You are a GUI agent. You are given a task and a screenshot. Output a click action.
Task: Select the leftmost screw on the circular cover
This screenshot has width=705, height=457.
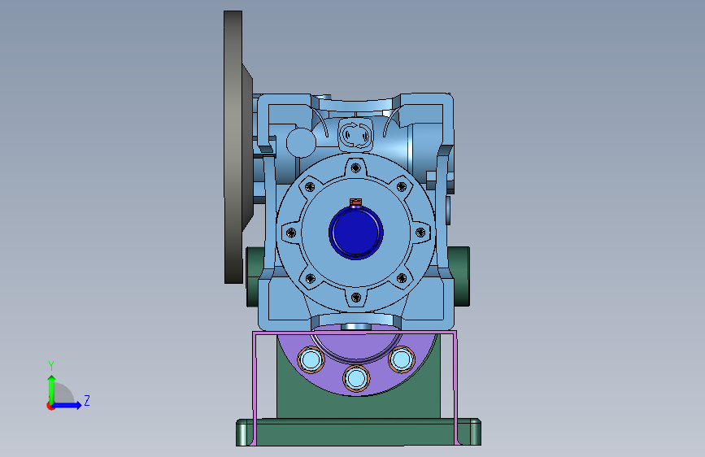[291, 233]
